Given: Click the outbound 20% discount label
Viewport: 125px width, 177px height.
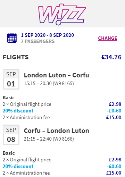Looking at the screenshot, I should point(18,111).
